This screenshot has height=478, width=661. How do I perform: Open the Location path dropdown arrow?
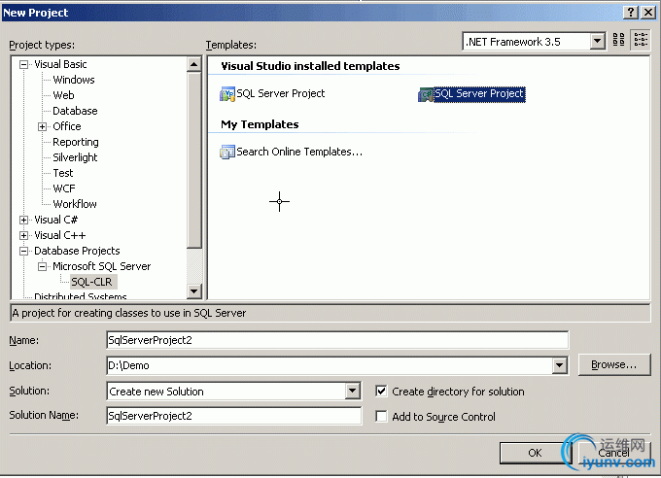(x=559, y=365)
